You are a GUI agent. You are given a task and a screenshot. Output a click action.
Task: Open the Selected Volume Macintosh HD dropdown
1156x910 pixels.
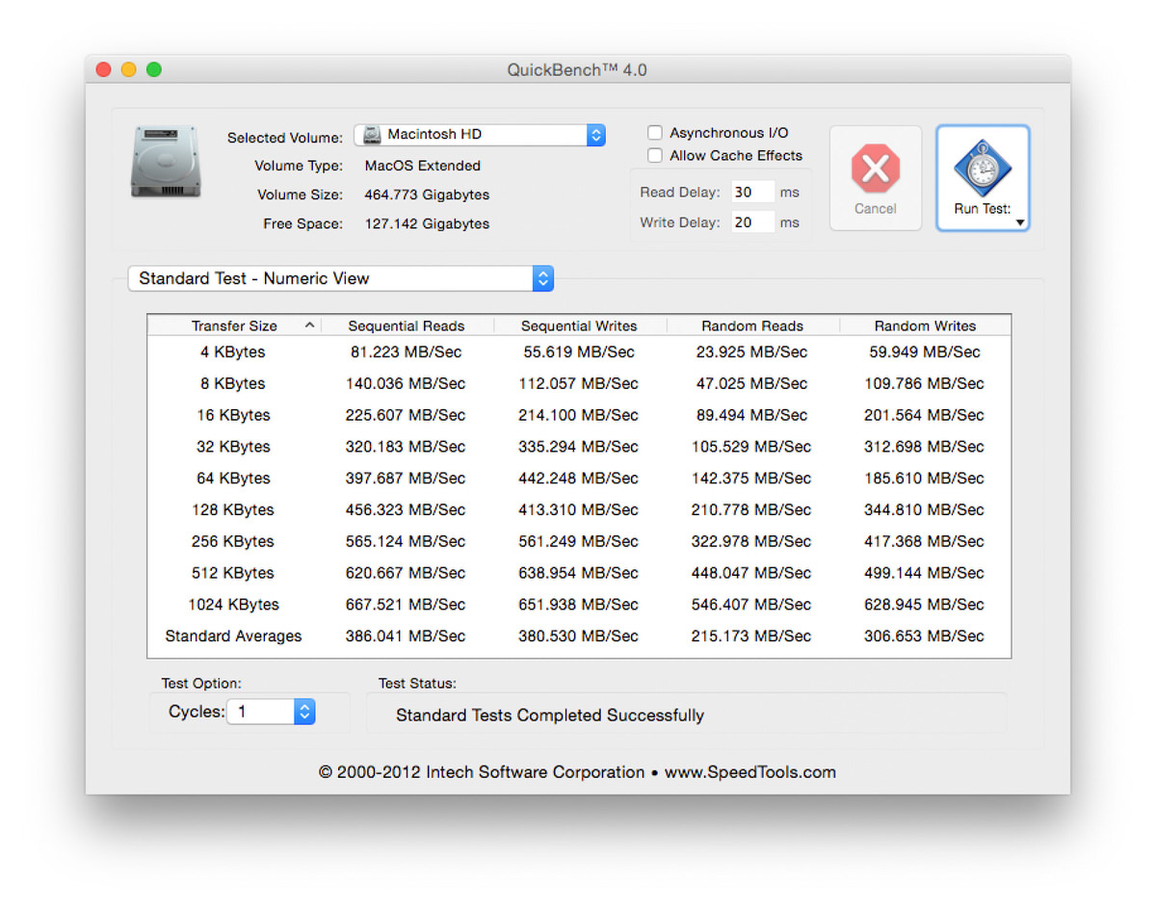pyautogui.click(x=480, y=135)
